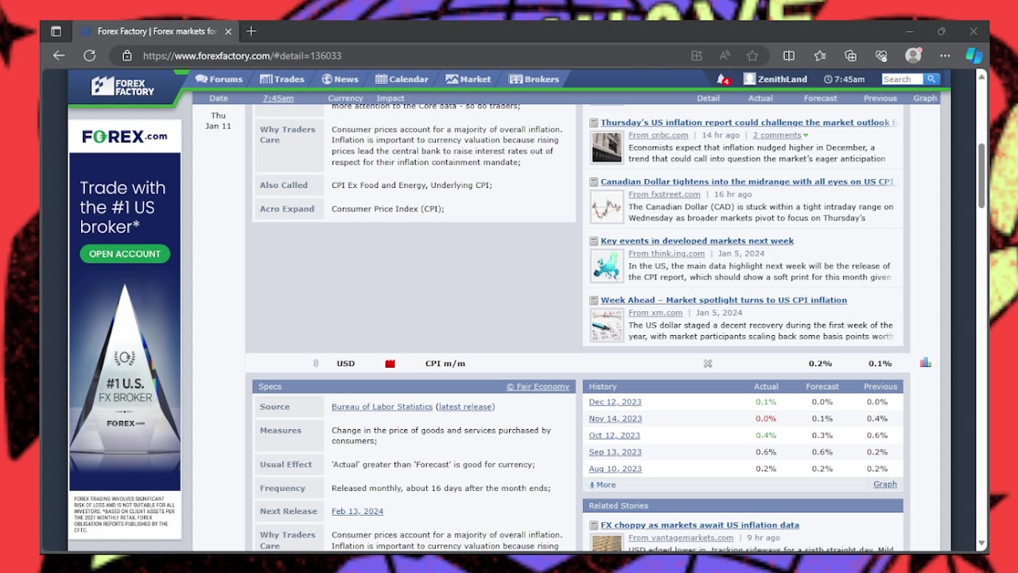The image size is (1018, 573).
Task: Click the 7:45am column header link
Action: [x=278, y=98]
